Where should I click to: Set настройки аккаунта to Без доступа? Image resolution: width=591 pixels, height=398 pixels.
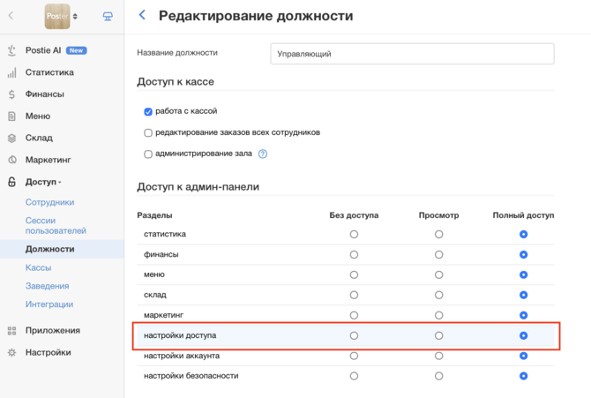click(354, 356)
